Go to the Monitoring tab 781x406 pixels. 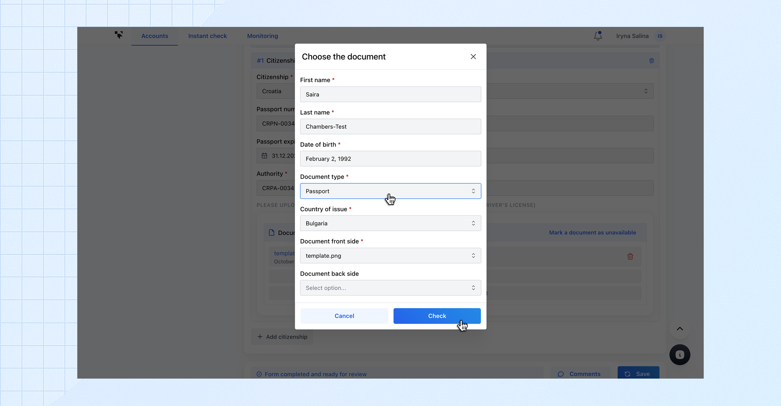click(262, 36)
